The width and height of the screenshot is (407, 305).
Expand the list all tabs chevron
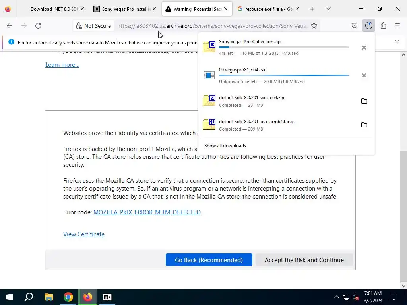(328, 9)
